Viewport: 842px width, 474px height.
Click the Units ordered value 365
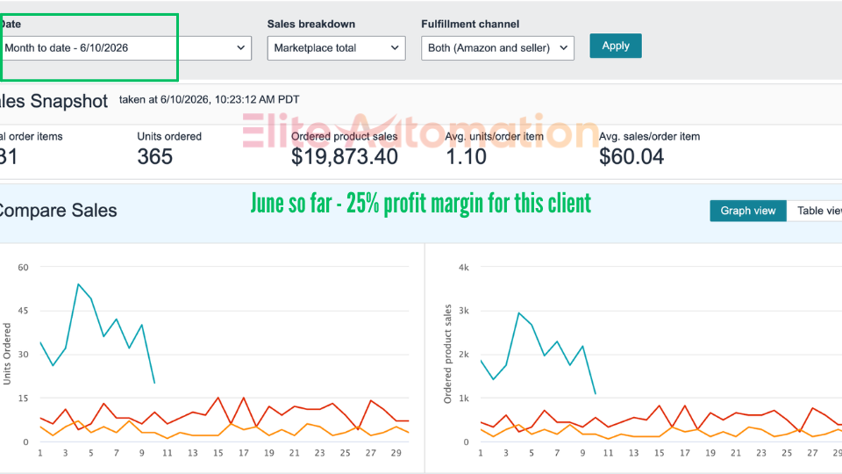pos(154,157)
